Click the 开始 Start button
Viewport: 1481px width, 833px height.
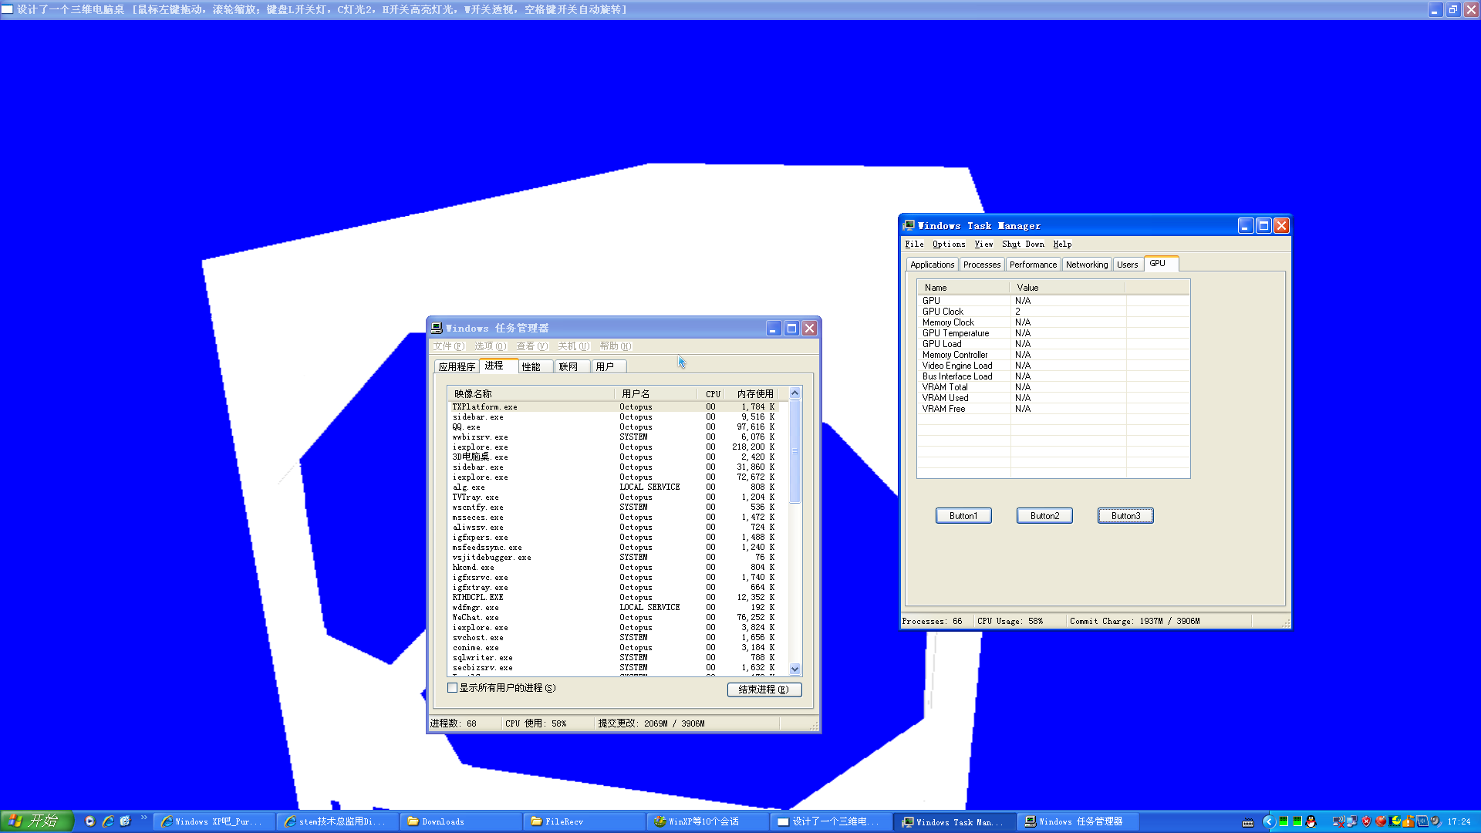tap(36, 821)
